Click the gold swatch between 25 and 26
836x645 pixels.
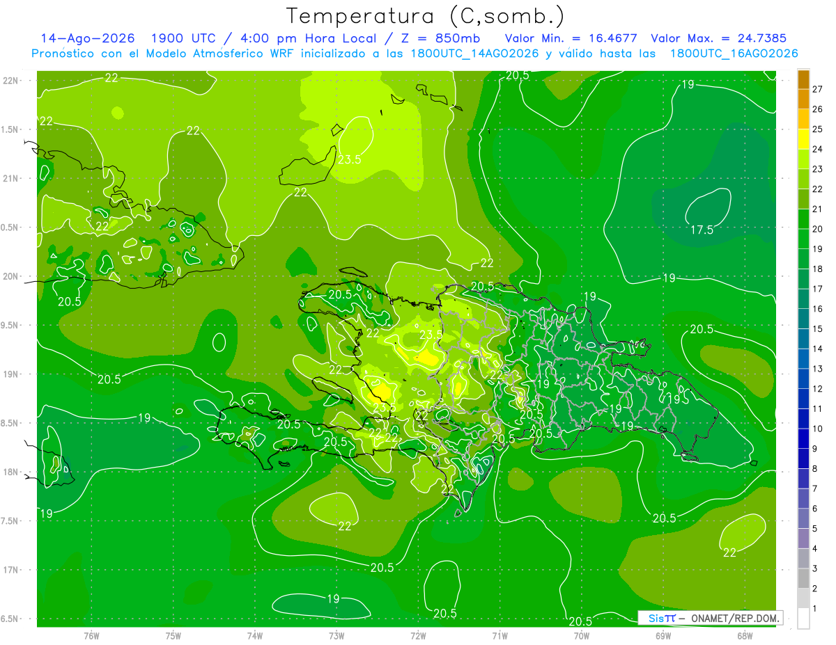(x=803, y=119)
